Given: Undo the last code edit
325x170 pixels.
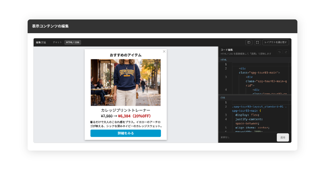Looking at the screenshot, I should 279,52.
